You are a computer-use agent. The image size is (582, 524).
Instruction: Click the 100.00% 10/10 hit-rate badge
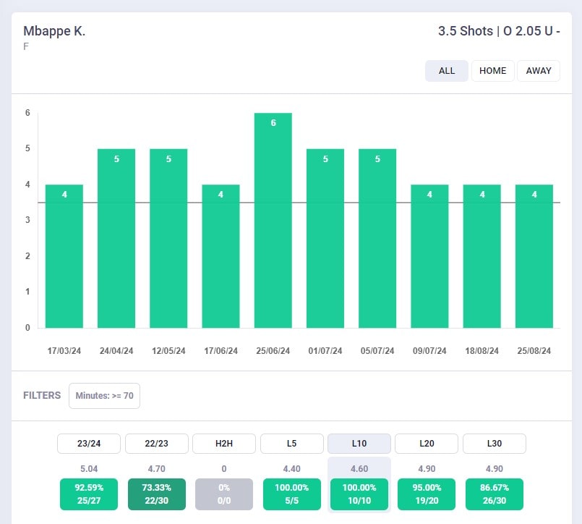(x=359, y=494)
